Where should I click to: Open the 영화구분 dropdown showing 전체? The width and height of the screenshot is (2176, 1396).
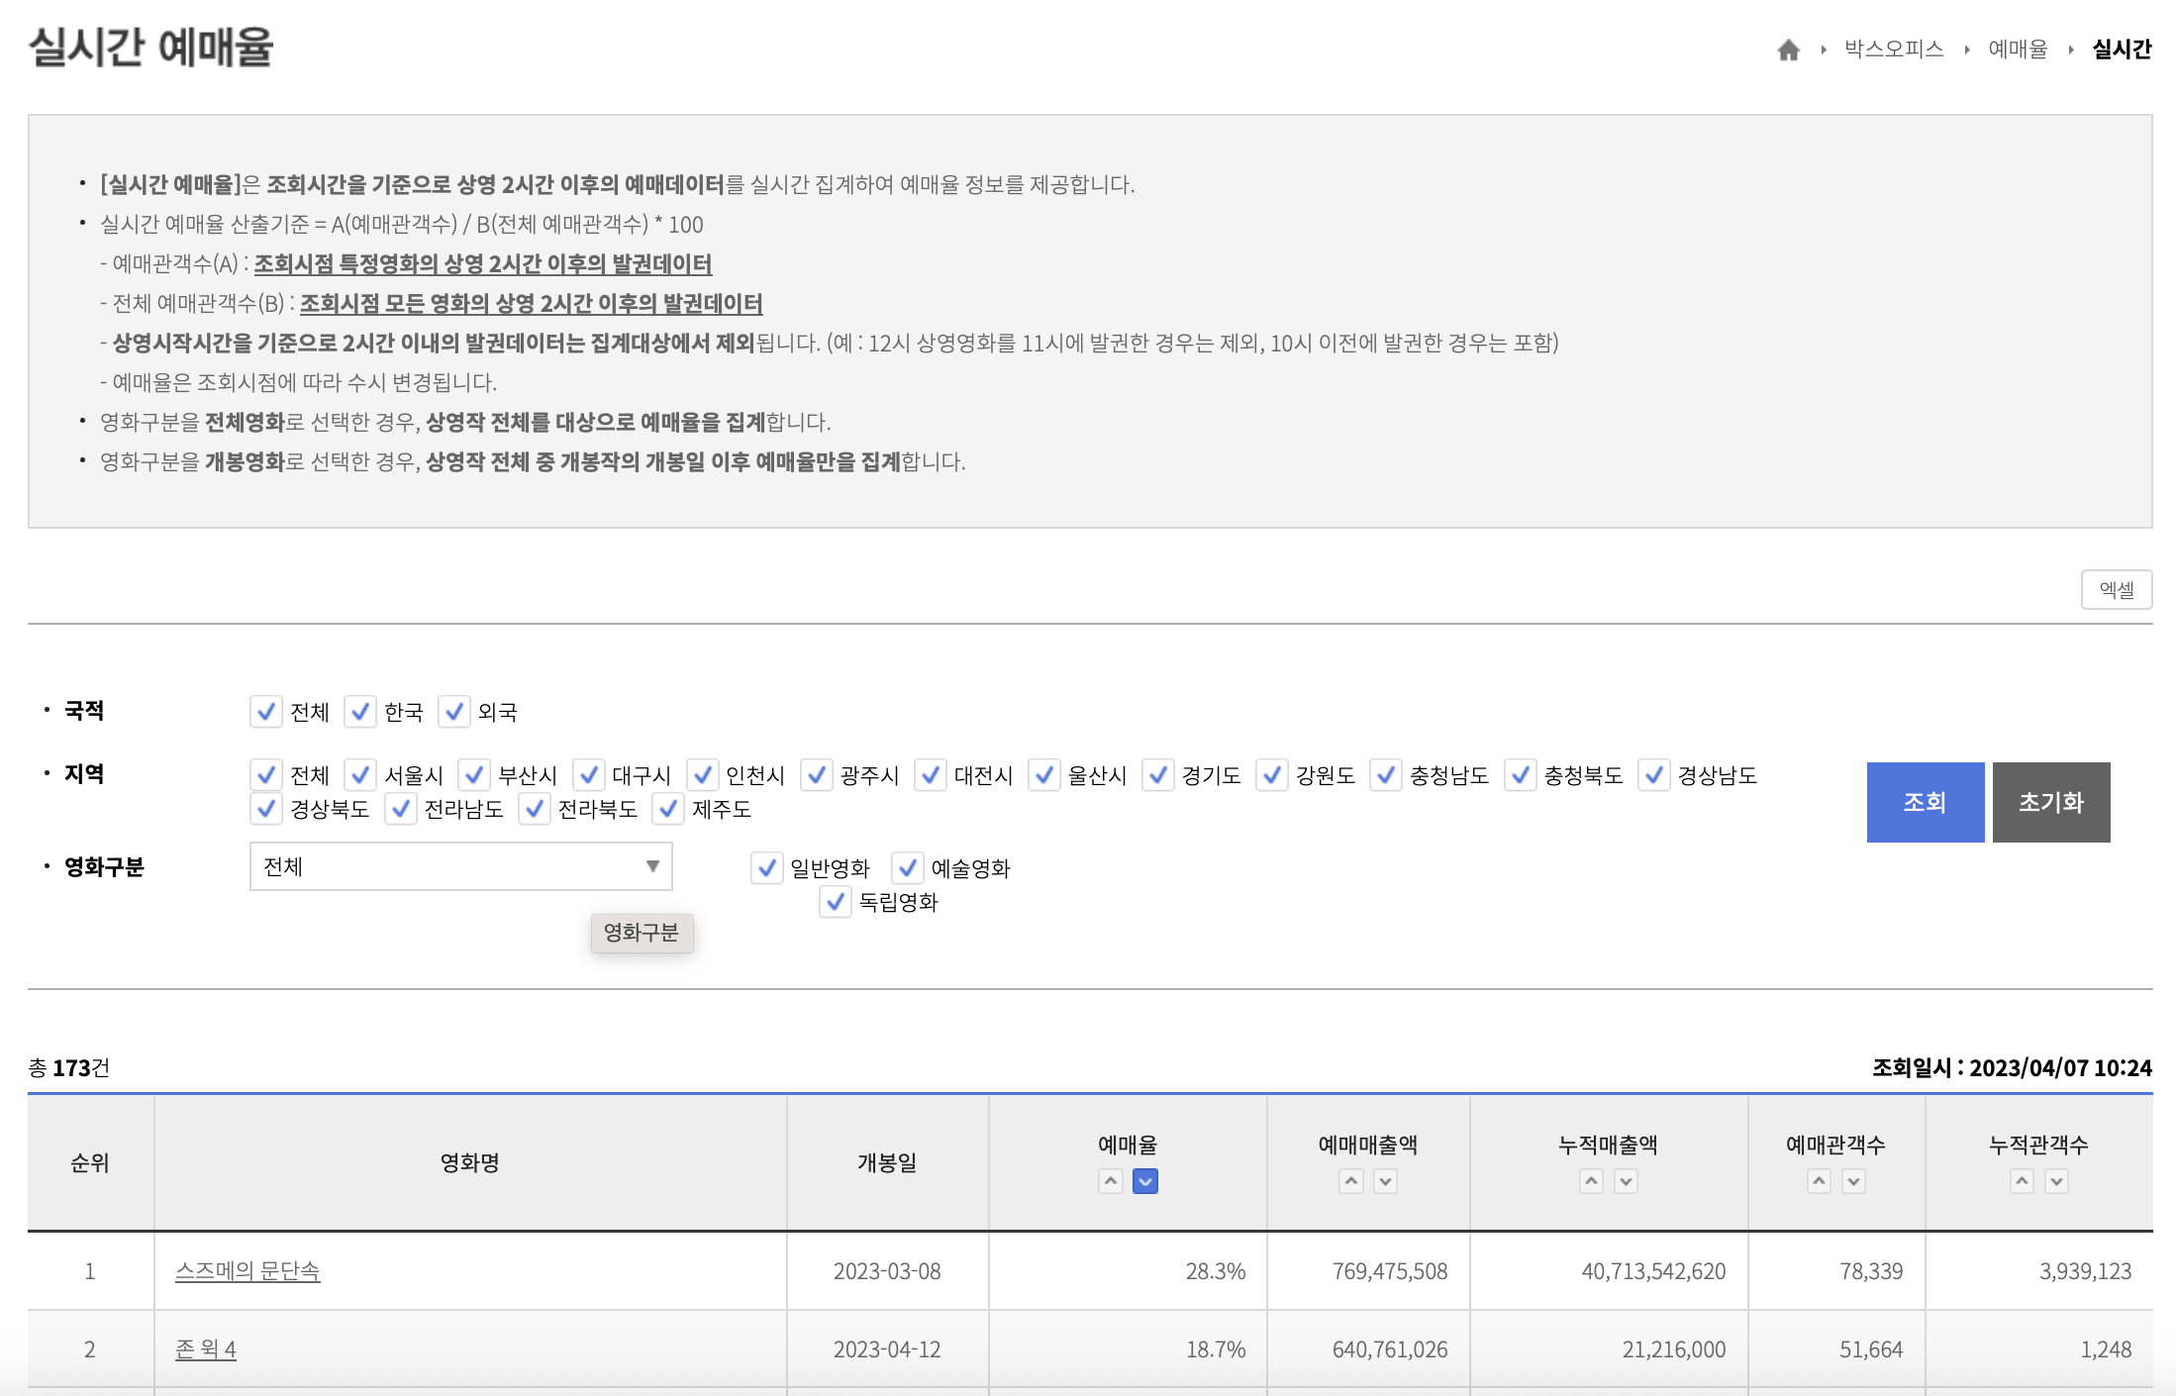(460, 866)
